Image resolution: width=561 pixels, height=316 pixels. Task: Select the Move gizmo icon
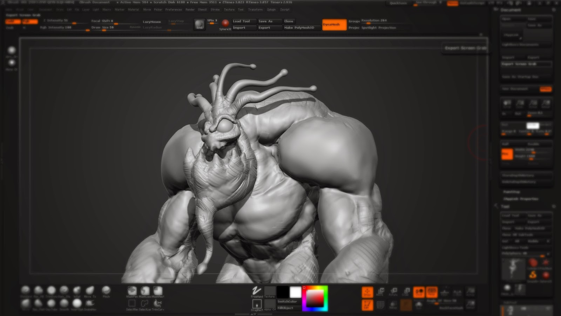(380, 291)
